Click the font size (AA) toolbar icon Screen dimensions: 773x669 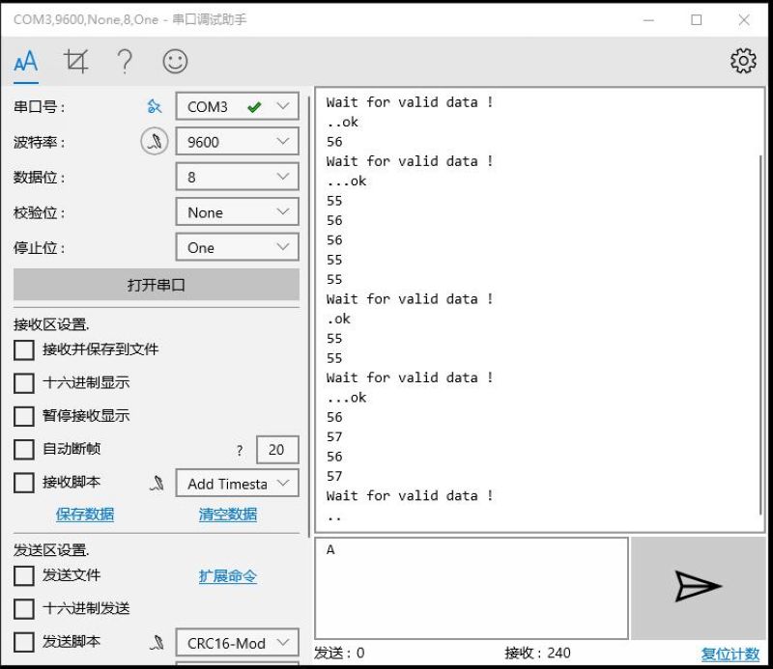point(24,60)
